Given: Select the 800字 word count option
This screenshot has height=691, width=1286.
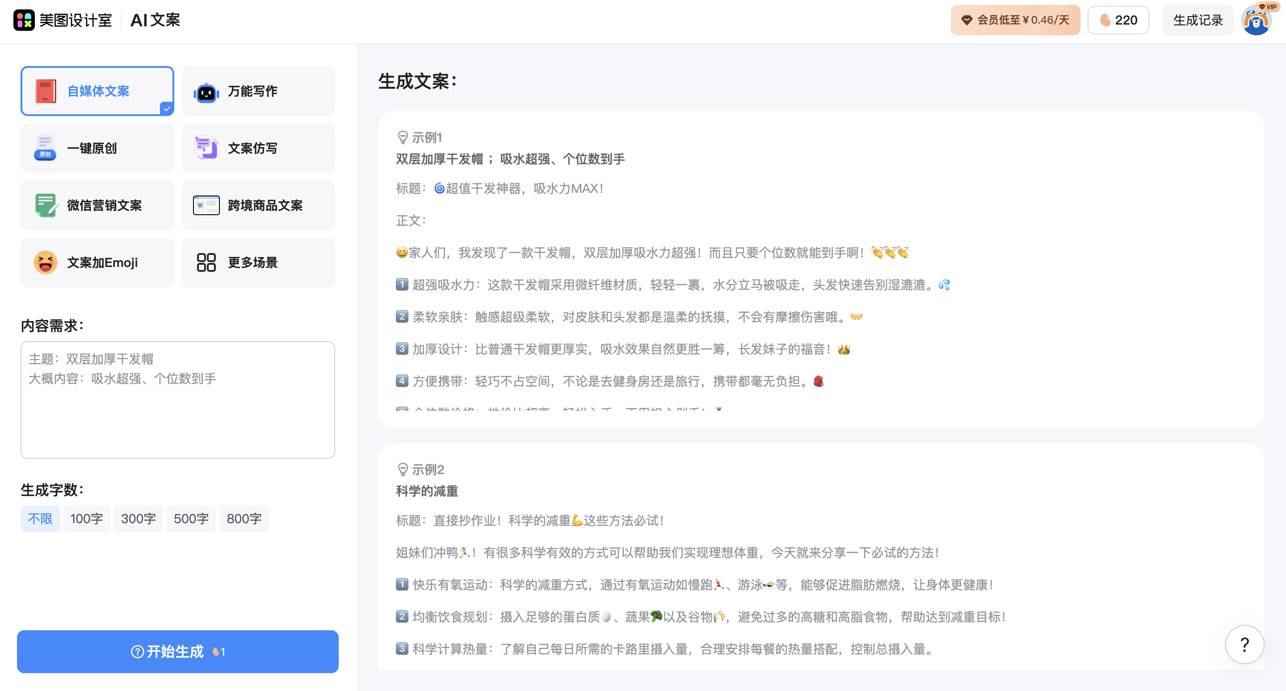Looking at the screenshot, I should [x=244, y=519].
